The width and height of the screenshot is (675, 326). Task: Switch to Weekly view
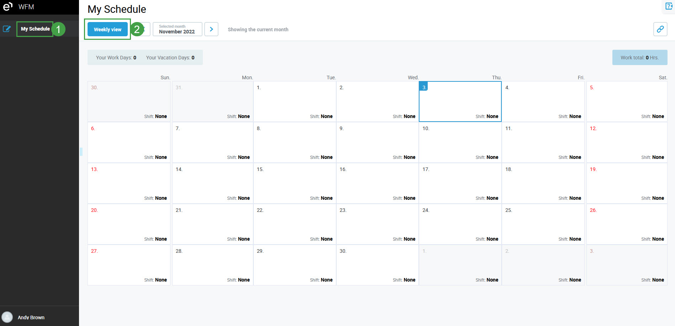pyautogui.click(x=107, y=30)
